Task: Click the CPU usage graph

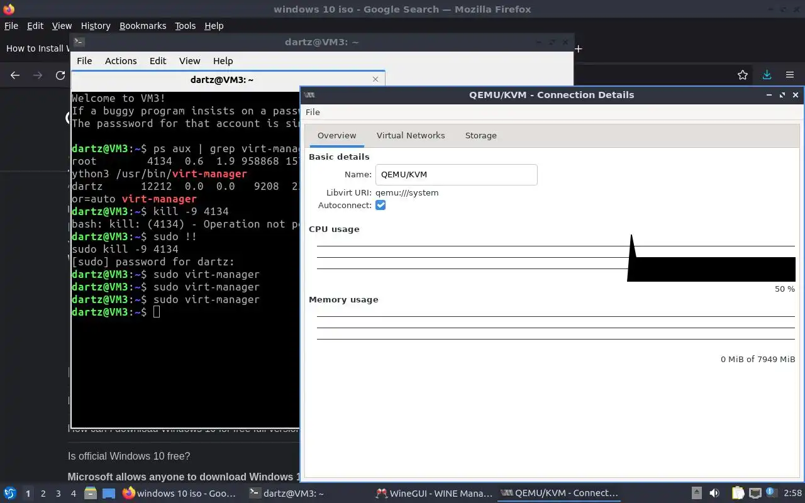Action: (556, 258)
